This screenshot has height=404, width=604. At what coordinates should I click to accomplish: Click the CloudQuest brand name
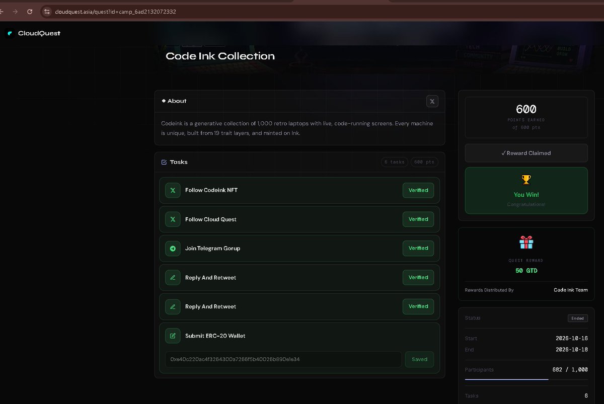click(39, 33)
